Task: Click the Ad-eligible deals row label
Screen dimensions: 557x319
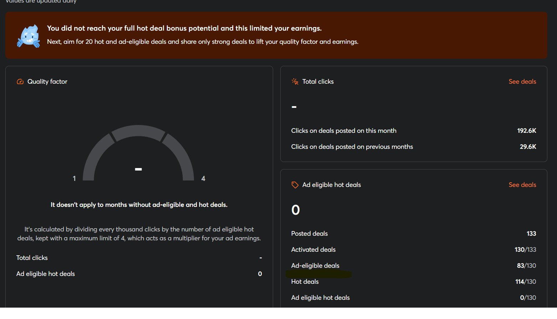Action: (315, 266)
